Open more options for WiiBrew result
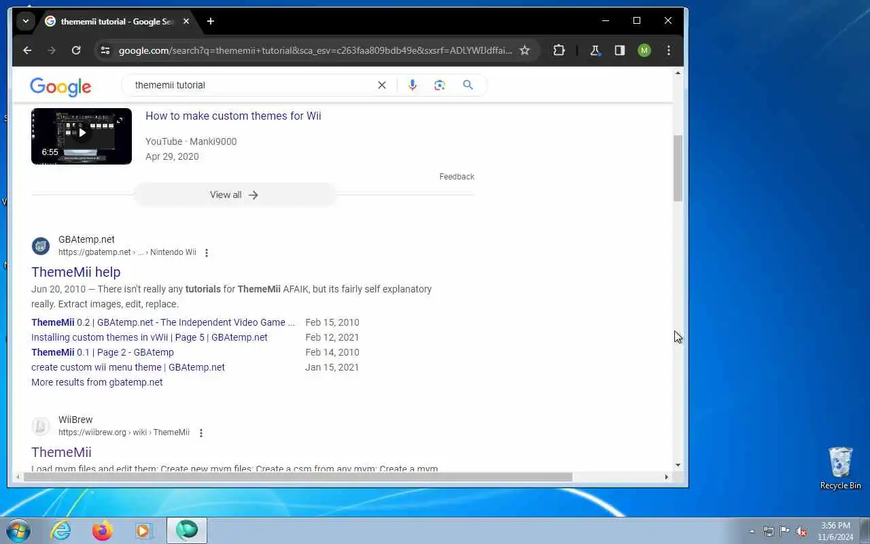This screenshot has height=544, width=870. point(201,433)
